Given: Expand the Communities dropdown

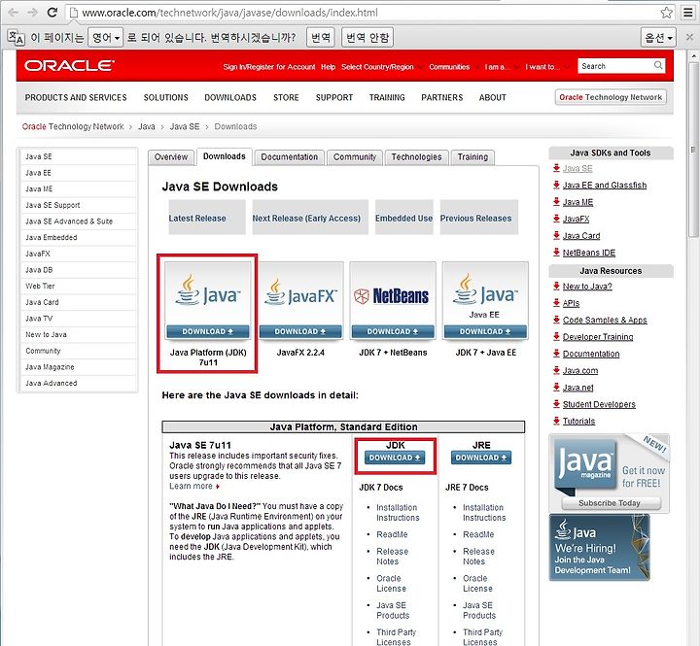Looking at the screenshot, I should pyautogui.click(x=453, y=67).
